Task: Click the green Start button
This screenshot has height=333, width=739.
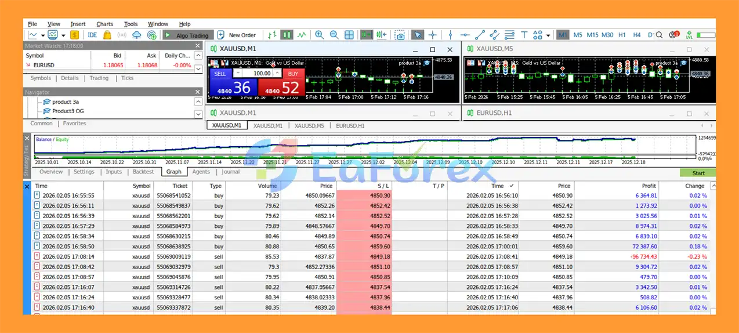Action: [698, 173]
